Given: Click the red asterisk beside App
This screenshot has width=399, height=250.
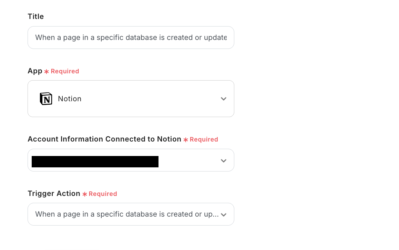Looking at the screenshot, I should point(47,72).
